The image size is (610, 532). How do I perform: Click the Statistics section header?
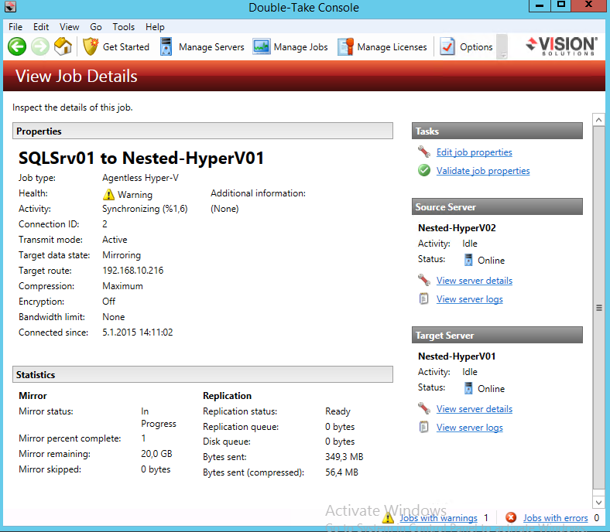(203, 374)
